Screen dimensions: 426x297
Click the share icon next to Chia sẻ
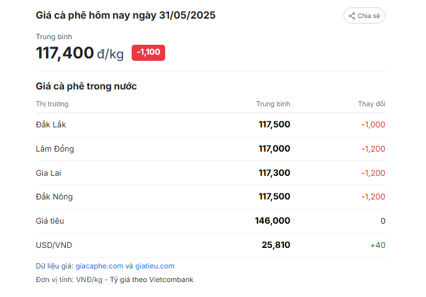(352, 16)
